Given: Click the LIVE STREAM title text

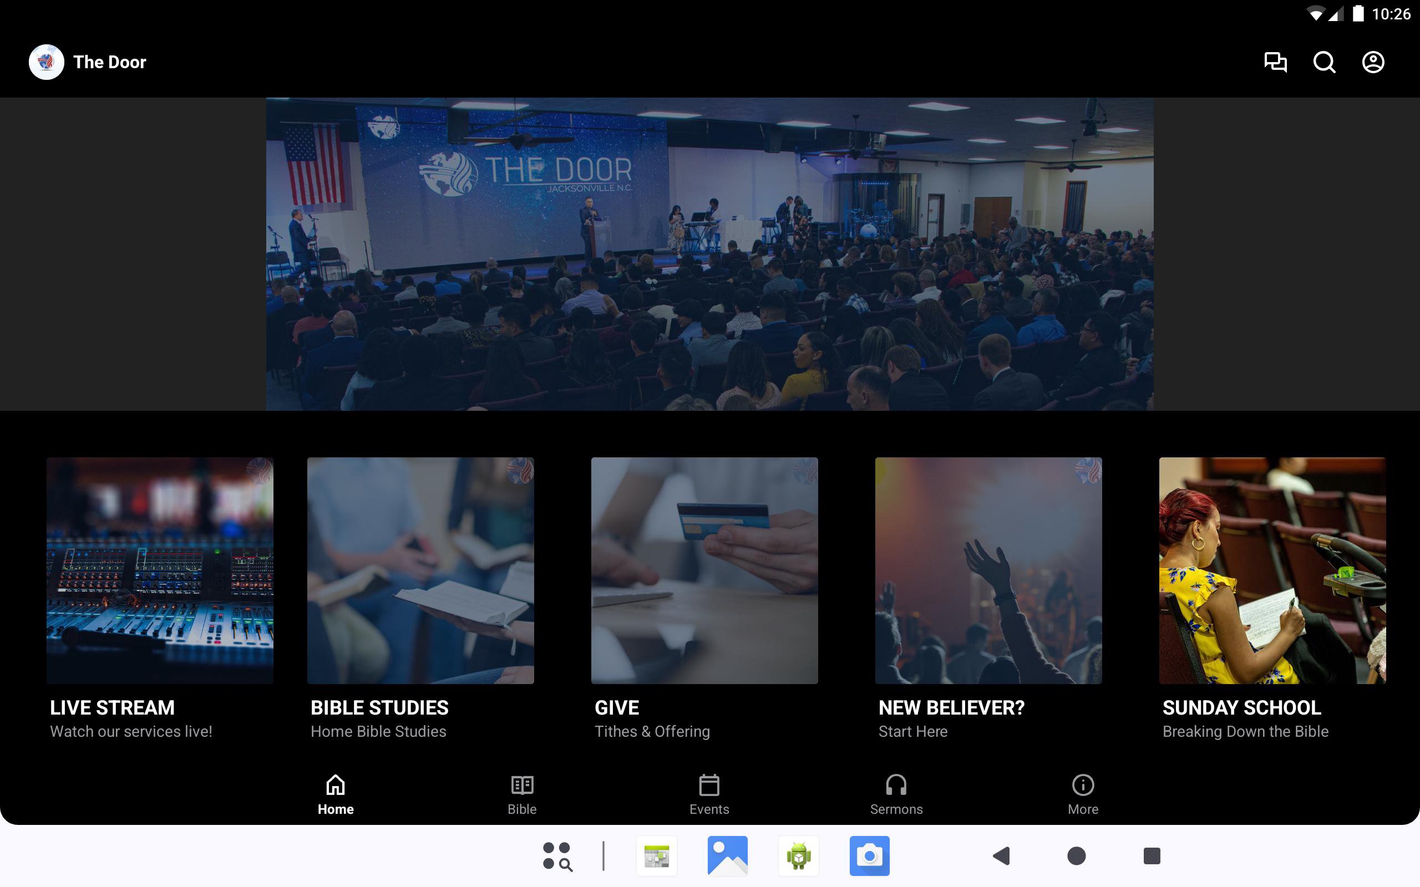Looking at the screenshot, I should tap(112, 707).
